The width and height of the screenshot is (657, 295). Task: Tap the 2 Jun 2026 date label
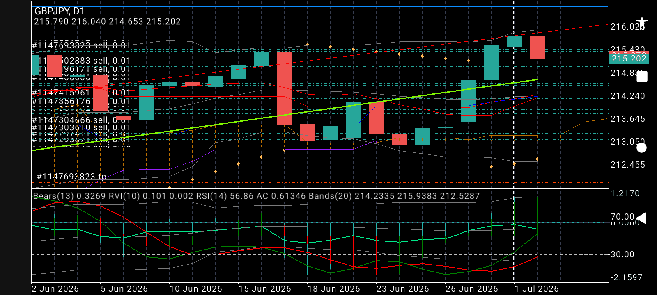point(55,289)
